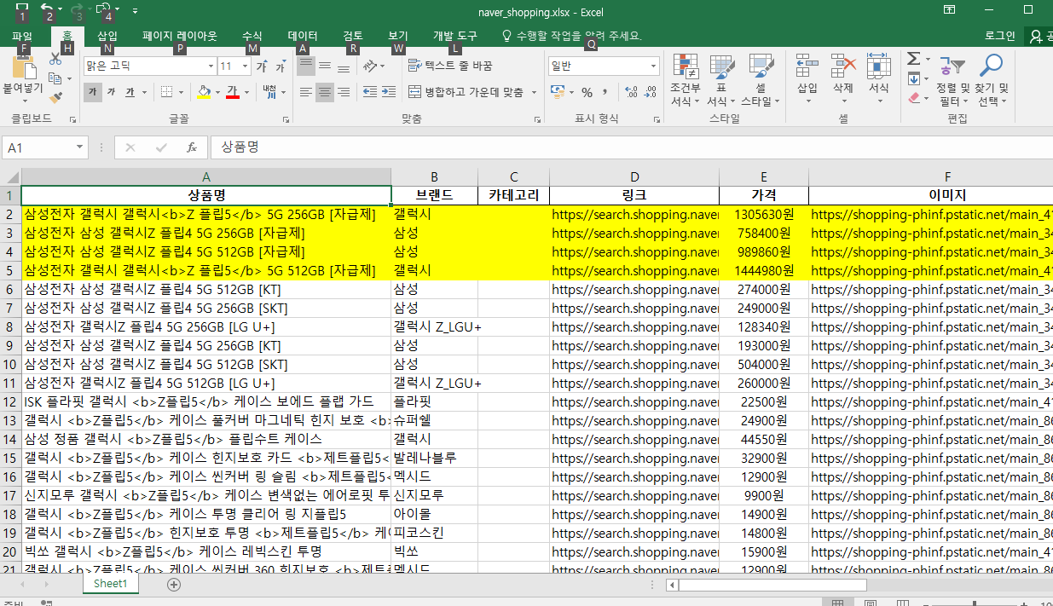Toggle center horizontal alignment
Image resolution: width=1053 pixels, height=606 pixels.
point(325,92)
